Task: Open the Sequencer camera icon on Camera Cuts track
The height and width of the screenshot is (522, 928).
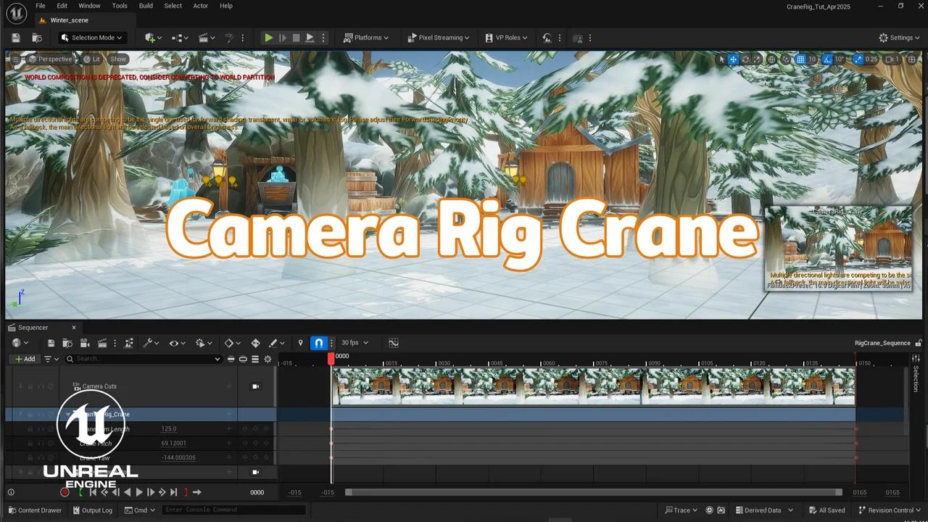Action: [256, 386]
